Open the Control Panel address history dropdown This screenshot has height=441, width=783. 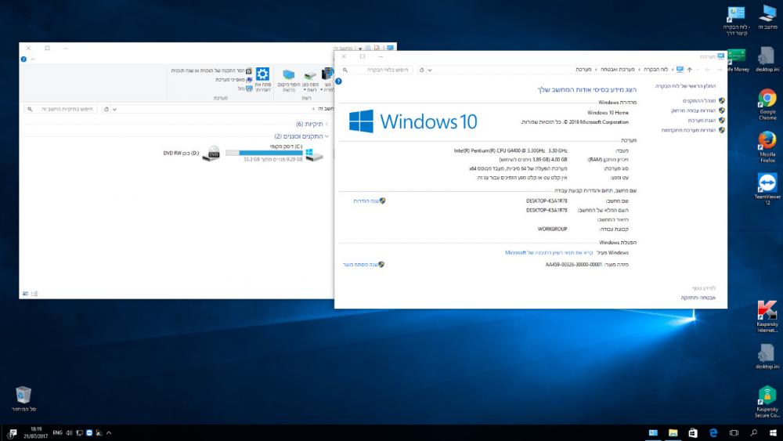(430, 70)
